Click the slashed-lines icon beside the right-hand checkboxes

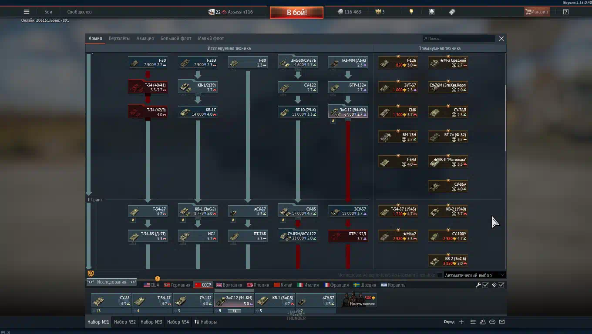coord(494,285)
